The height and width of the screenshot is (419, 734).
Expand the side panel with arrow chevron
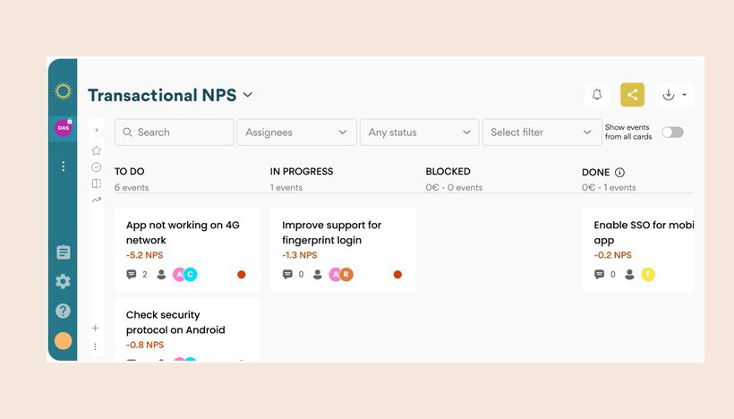[97, 130]
